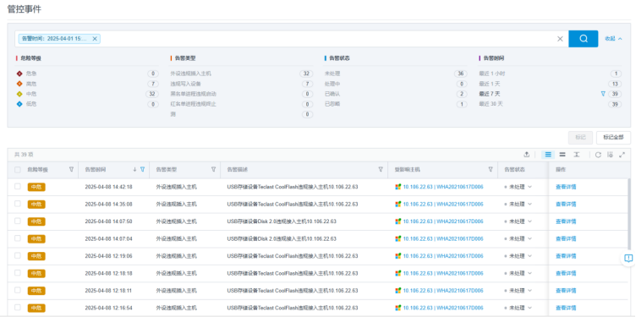The height and width of the screenshot is (317, 636).
Task: Open 查看详情 for the 12:16:54 row
Action: point(566,308)
